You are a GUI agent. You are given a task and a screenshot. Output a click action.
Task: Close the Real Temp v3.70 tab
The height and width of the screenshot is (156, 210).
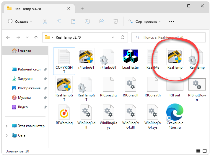click(69, 9)
